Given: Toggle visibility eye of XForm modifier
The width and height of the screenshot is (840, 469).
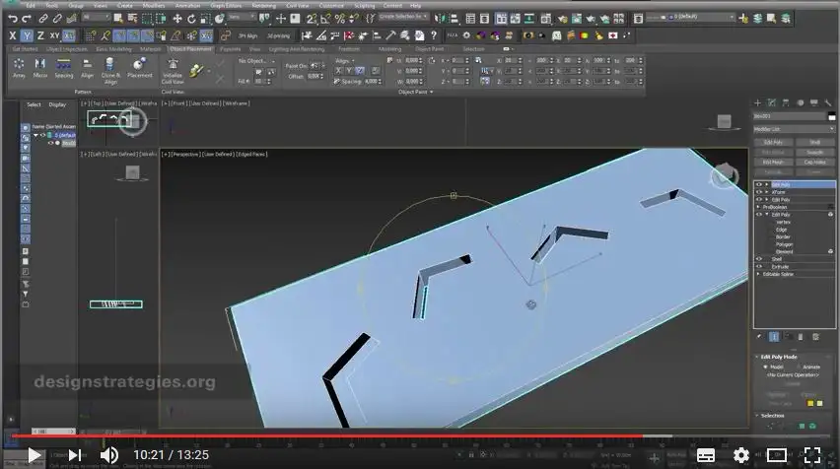Looking at the screenshot, I should [x=758, y=192].
